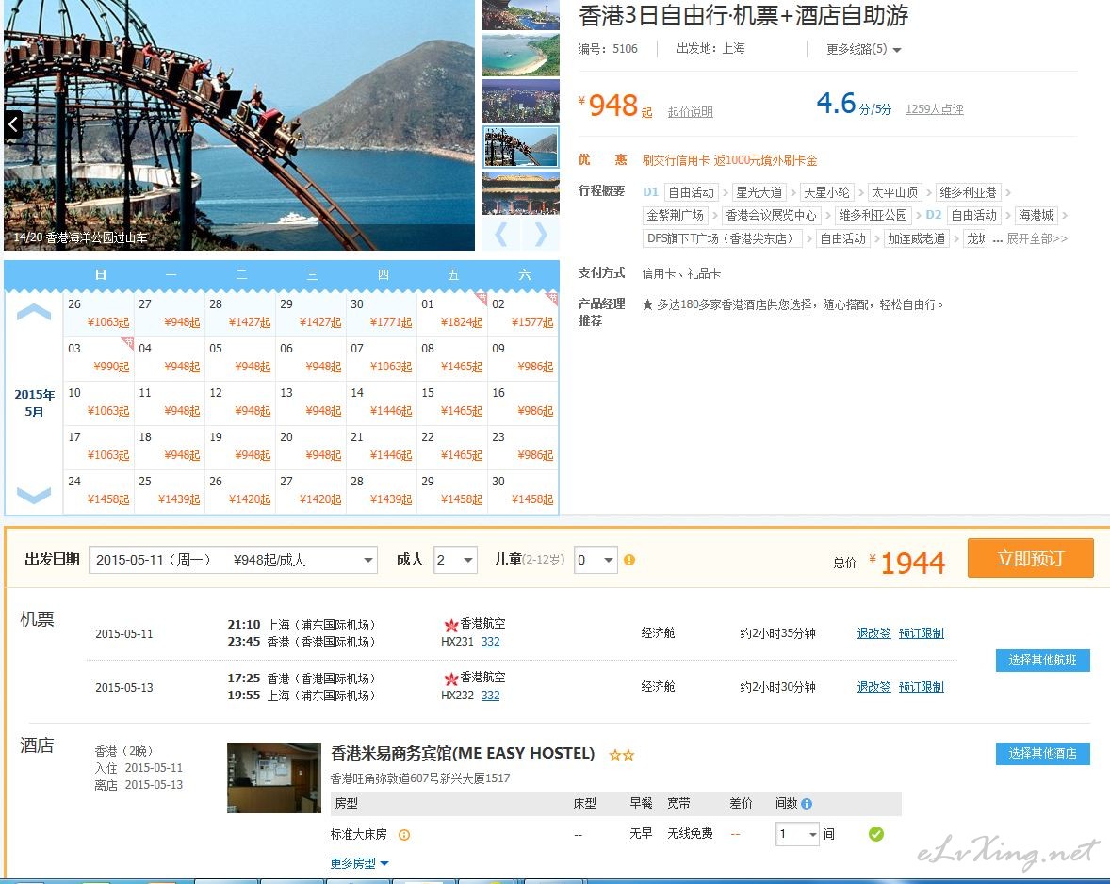Open 退改签 policy for the 2015-05-11 flight
The width and height of the screenshot is (1110, 884).
click(873, 633)
